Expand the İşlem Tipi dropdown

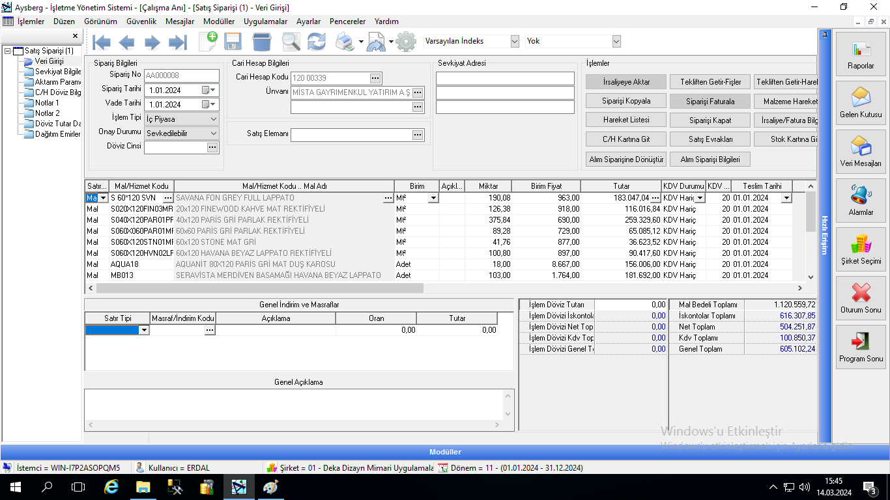(x=214, y=119)
